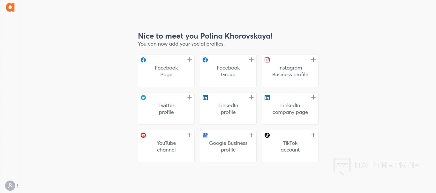This screenshot has height=193, width=436.
Task: Open the user avatar at bottom left
Action: pos(10,185)
